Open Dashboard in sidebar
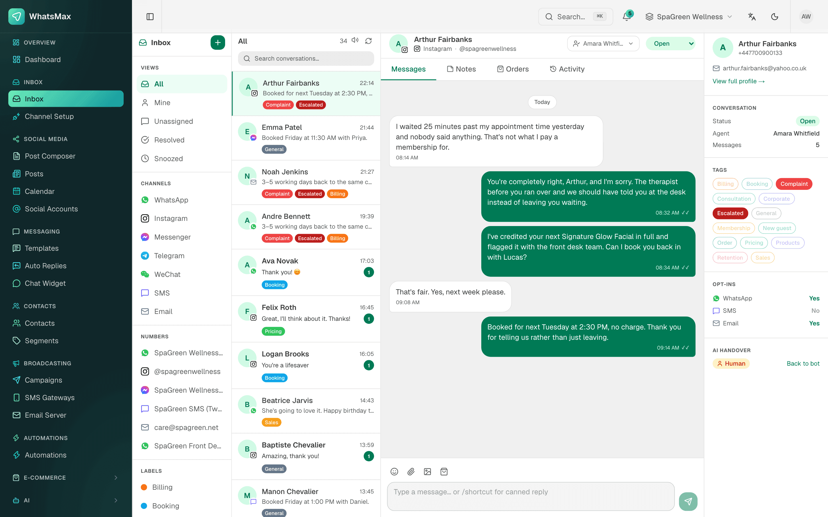 (x=66, y=59)
